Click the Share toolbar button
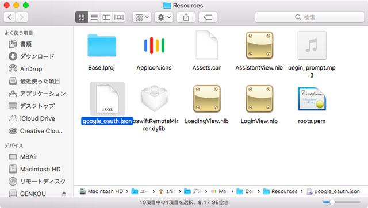The width and height of the screenshot is (368, 208). pos(186,17)
